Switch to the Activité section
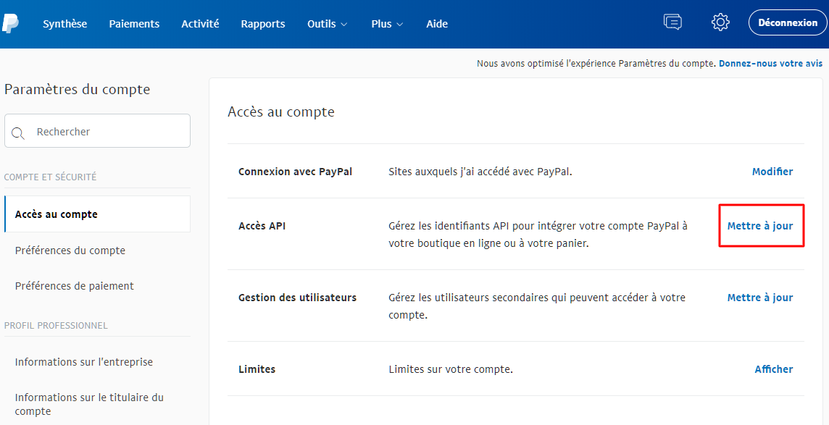829x425 pixels. pos(200,23)
